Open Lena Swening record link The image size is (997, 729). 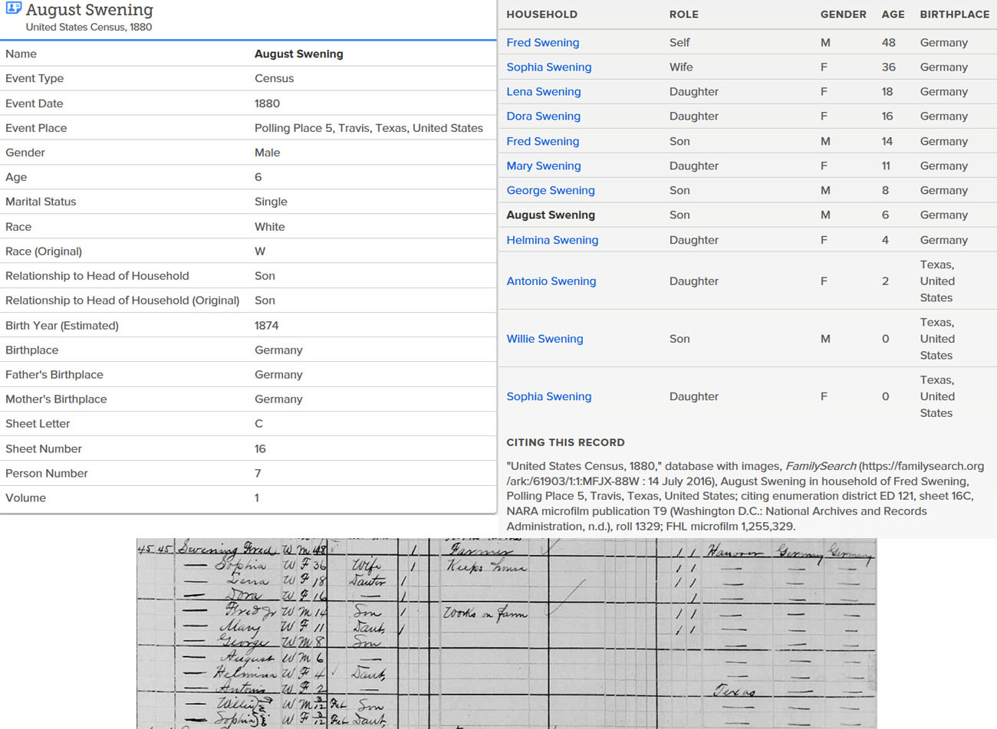(x=544, y=91)
